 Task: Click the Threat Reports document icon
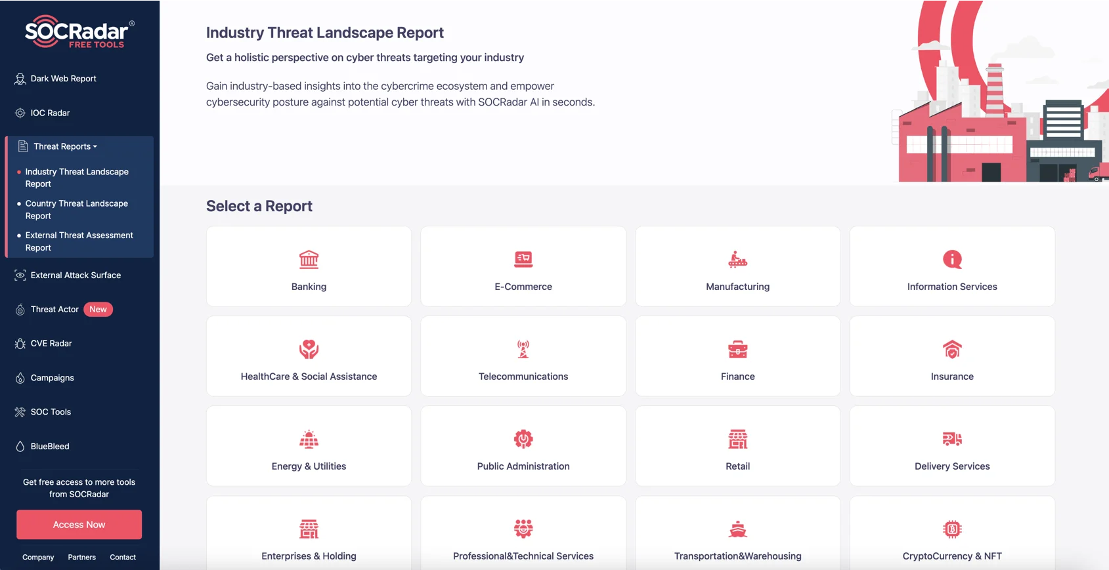[23, 146]
